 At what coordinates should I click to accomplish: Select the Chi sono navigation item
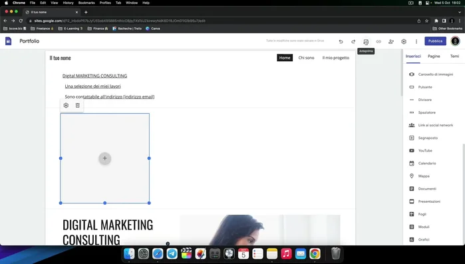click(306, 58)
